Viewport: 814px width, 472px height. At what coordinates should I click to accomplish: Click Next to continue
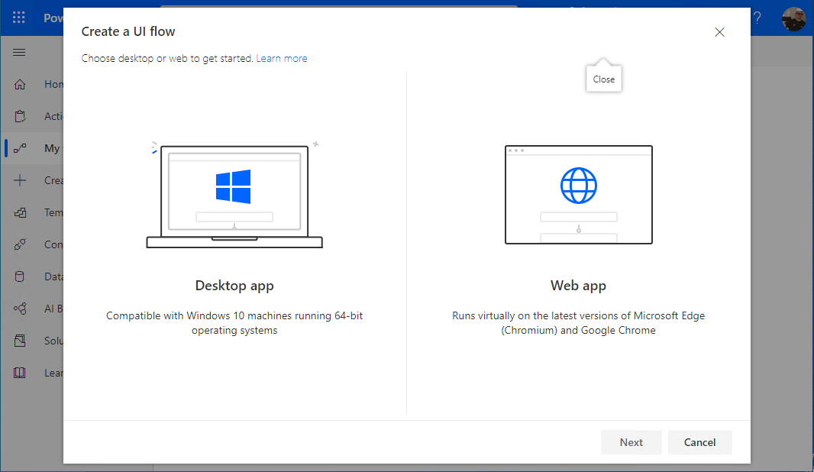pos(631,442)
